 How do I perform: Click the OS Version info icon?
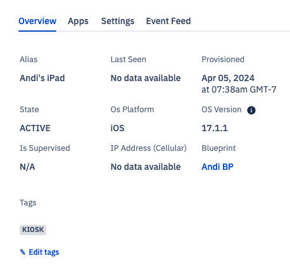[x=251, y=110]
